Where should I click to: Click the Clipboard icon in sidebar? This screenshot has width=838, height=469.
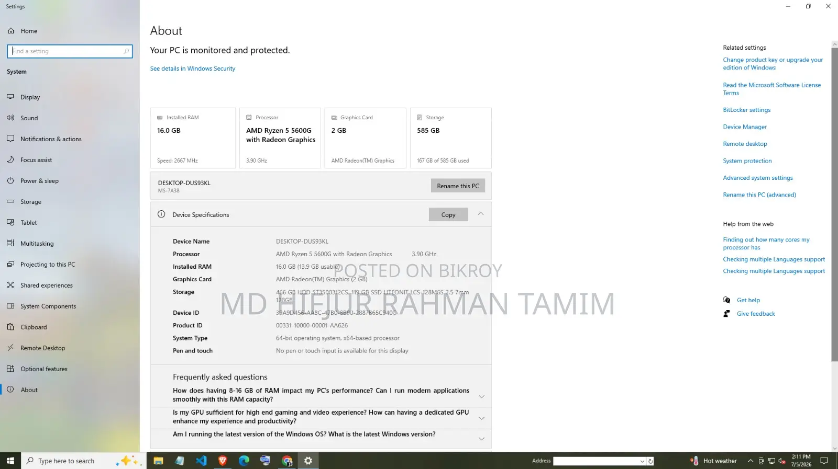(x=10, y=327)
